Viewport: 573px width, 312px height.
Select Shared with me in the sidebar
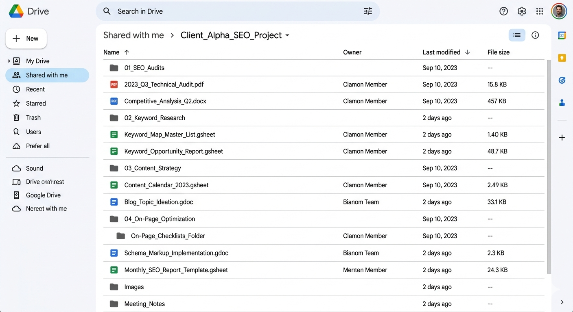click(47, 75)
